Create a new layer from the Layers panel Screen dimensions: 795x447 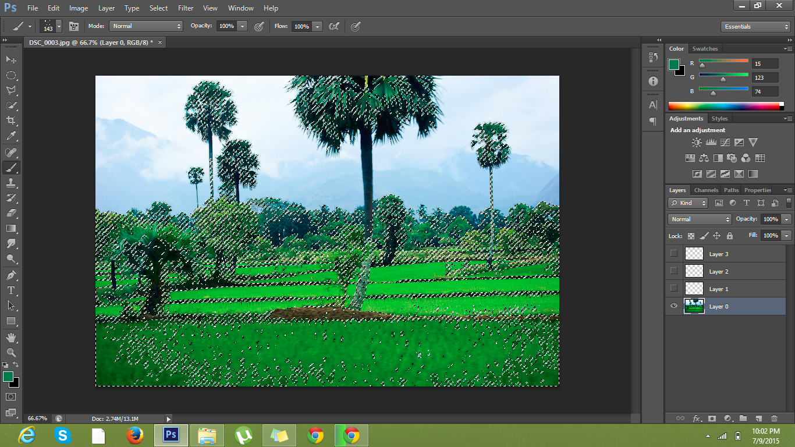coord(758,418)
